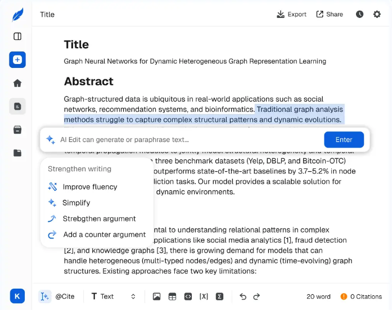Go to home via house icon
The image size is (392, 315).
(17, 83)
